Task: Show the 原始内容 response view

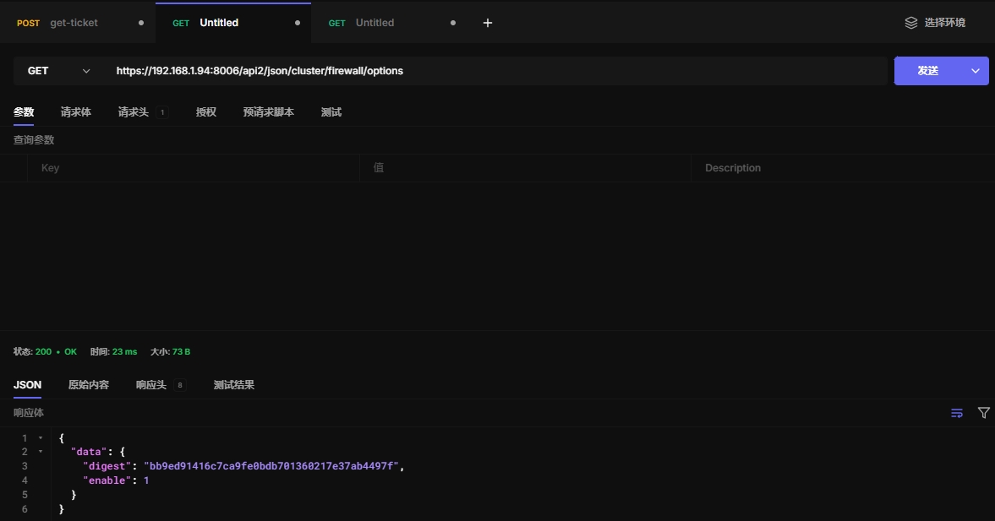Action: point(89,385)
